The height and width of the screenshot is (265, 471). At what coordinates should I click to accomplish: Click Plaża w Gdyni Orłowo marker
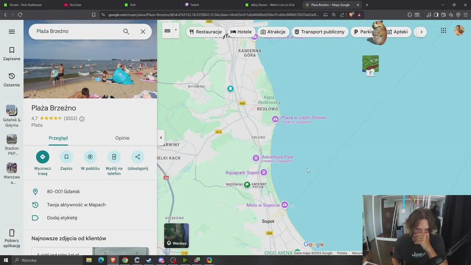275,119
